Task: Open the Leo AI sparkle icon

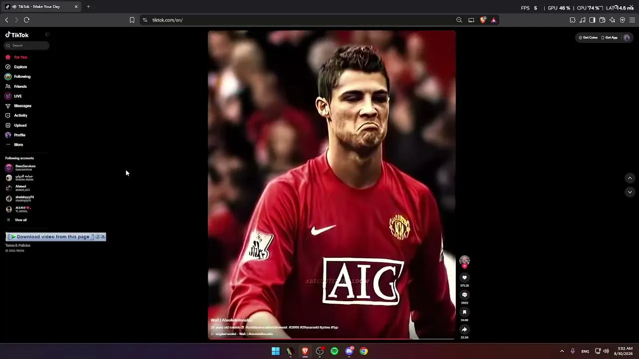Action: [612, 20]
